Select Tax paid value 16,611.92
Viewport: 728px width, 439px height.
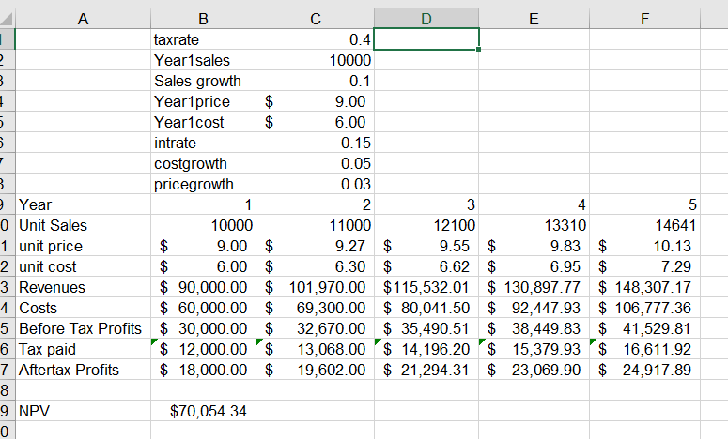(x=644, y=349)
